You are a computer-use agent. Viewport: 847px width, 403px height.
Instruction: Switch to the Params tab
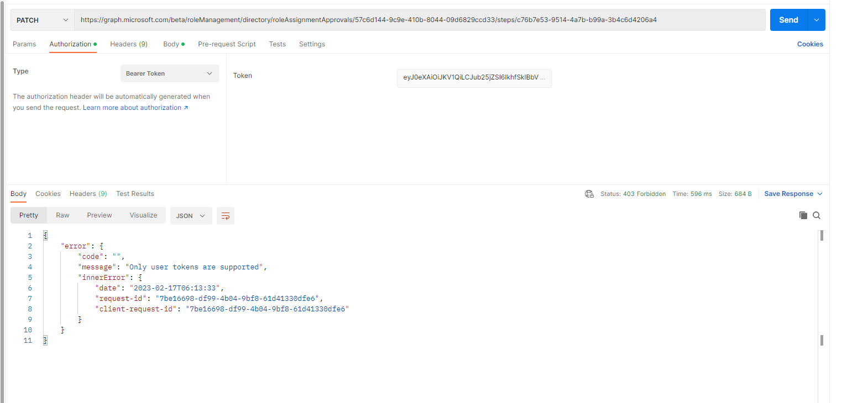coord(24,44)
